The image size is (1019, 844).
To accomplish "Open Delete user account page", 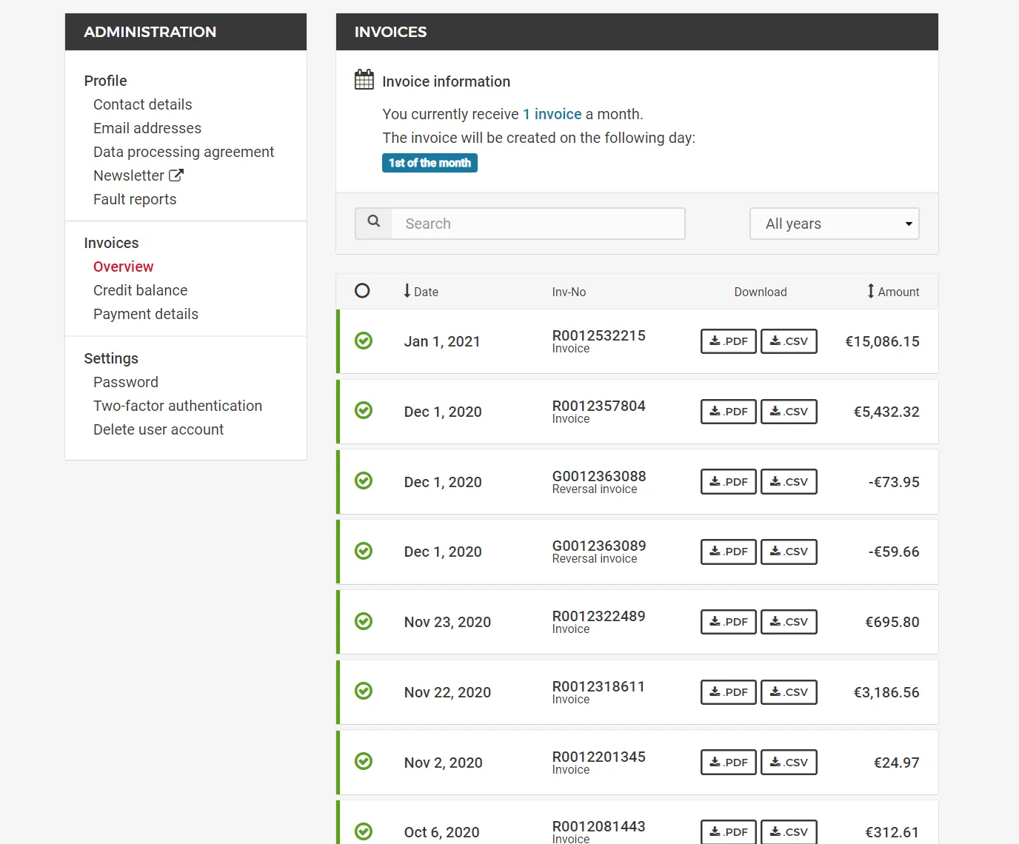I will pos(158,429).
